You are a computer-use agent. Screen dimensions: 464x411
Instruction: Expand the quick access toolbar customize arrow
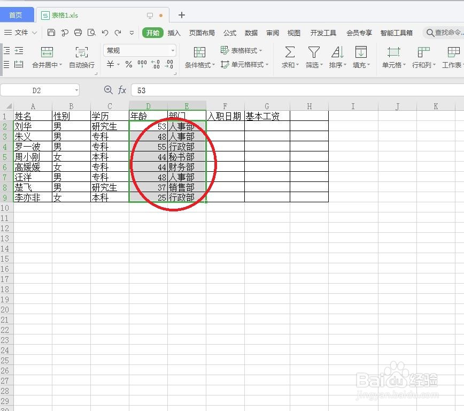point(132,33)
